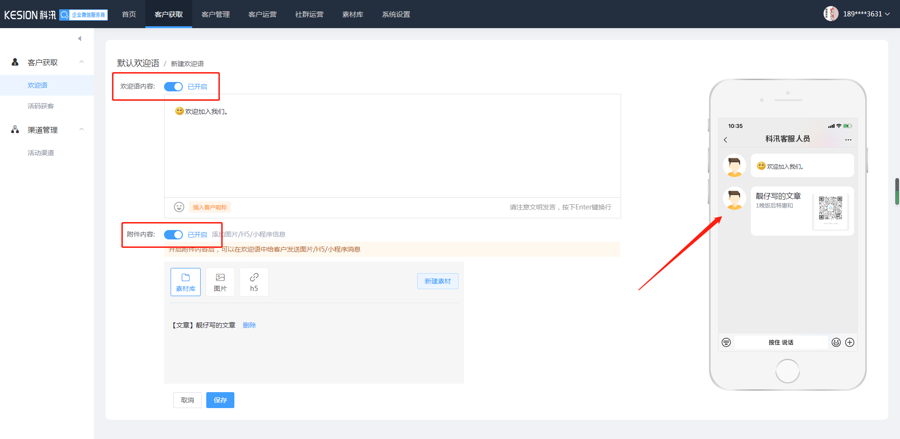Toggle the 欢迎语内容 switch off
Screen dimensions: 900x439
(x=173, y=87)
